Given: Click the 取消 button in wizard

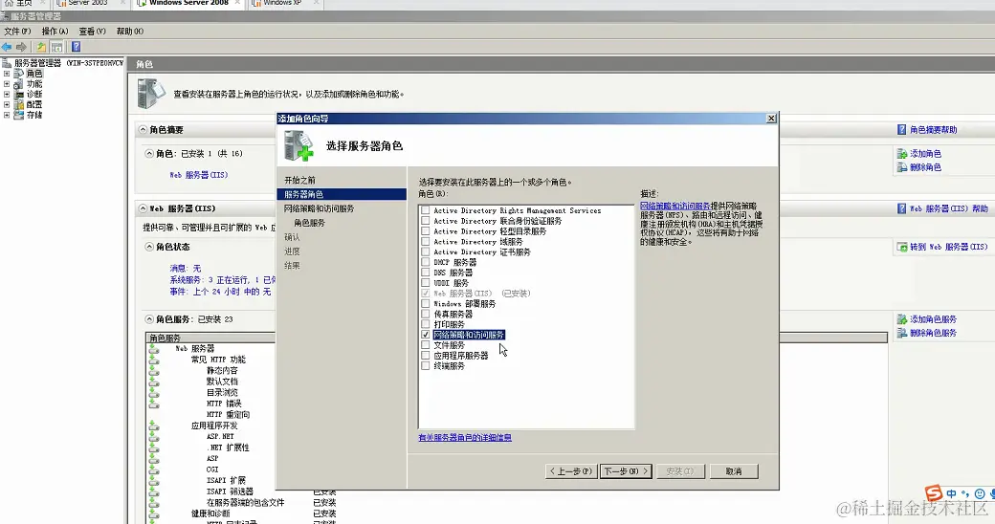Looking at the screenshot, I should tap(734, 471).
